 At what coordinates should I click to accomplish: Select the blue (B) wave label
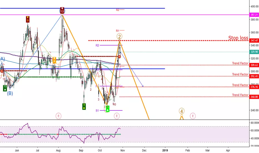10,93
